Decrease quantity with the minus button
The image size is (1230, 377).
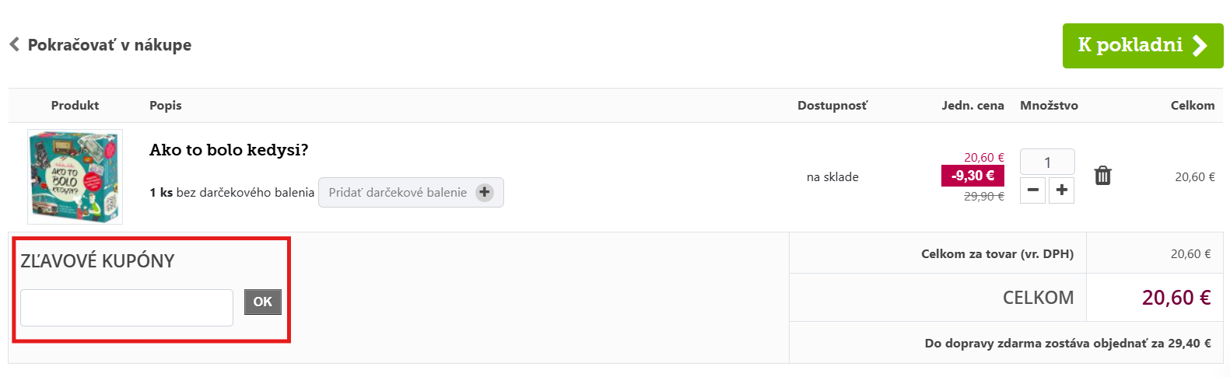pos(1032,190)
